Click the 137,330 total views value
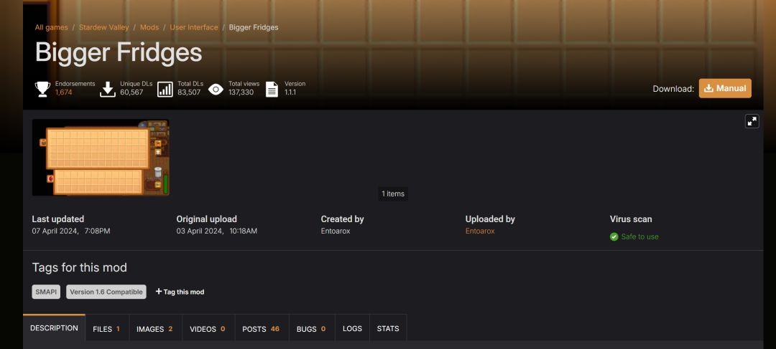This screenshot has height=349, width=776. coord(241,92)
